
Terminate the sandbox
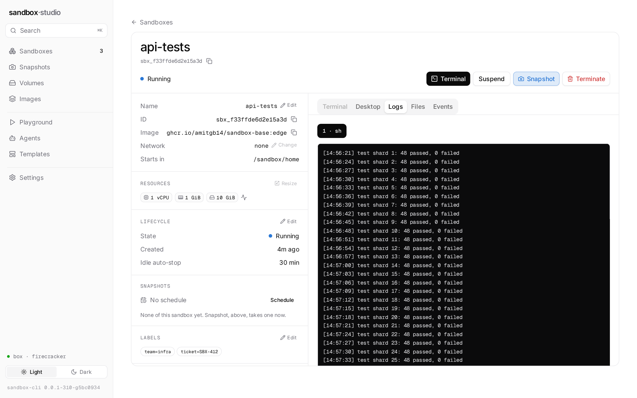pos(586,79)
